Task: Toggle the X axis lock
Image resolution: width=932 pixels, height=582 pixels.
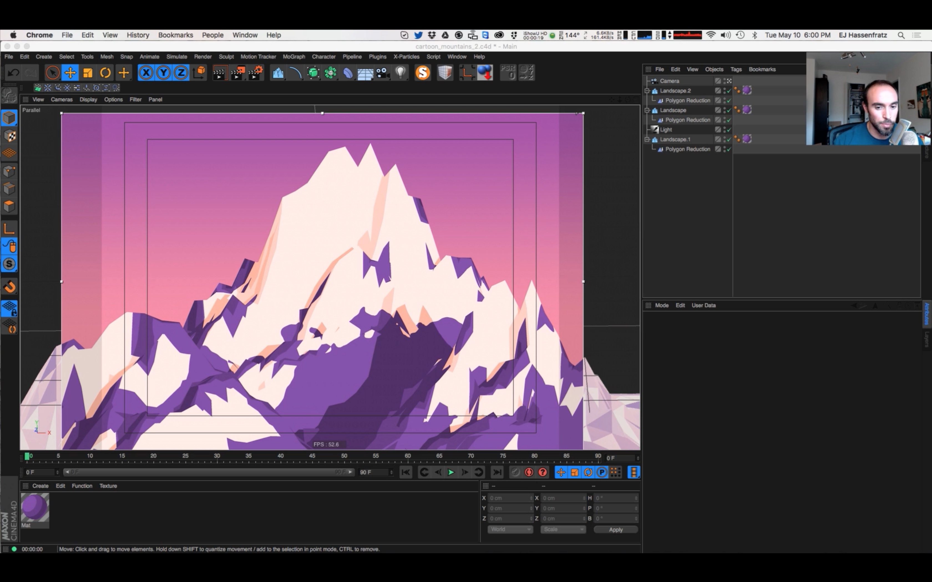Action: (x=146, y=73)
